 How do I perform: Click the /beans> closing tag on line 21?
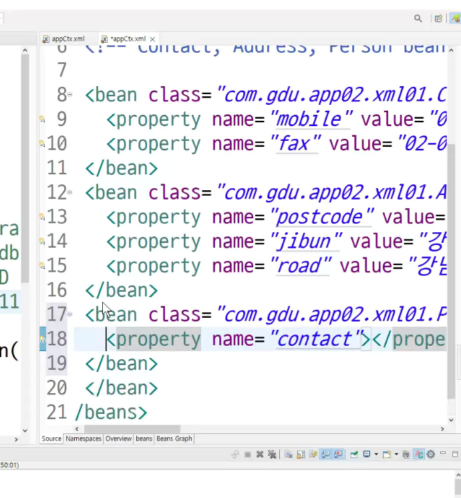(111, 413)
